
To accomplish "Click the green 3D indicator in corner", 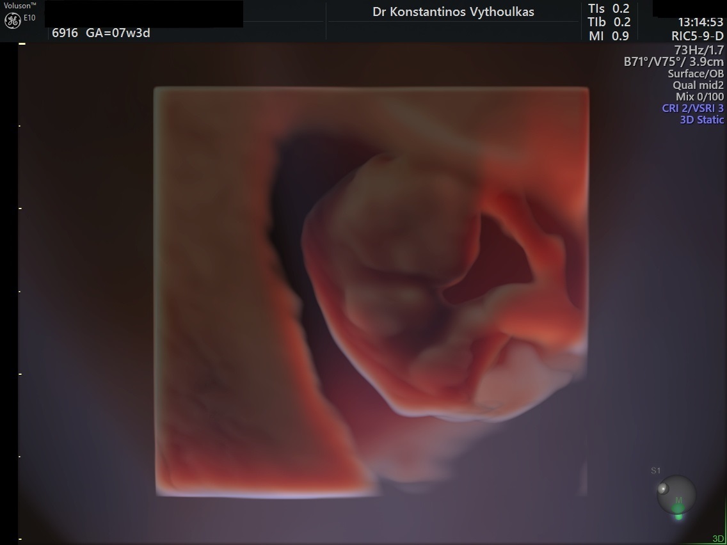I will pyautogui.click(x=718, y=539).
